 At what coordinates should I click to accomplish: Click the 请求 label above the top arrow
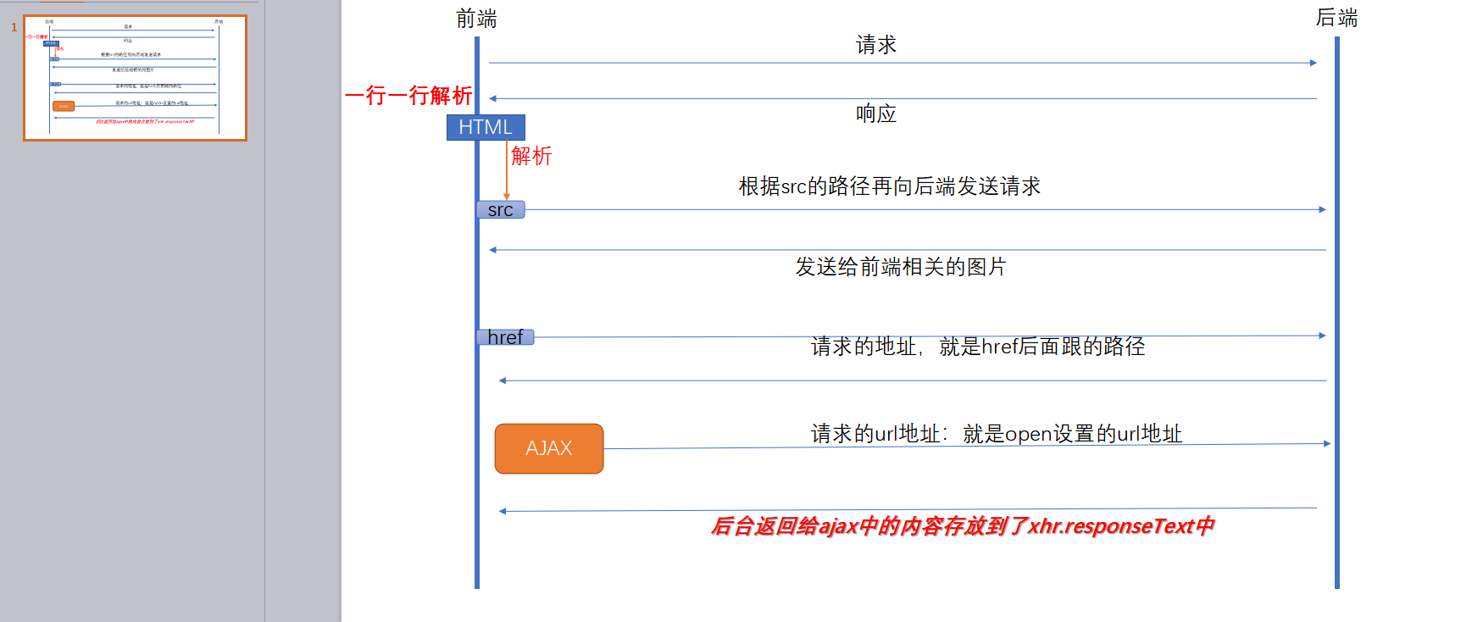(876, 45)
